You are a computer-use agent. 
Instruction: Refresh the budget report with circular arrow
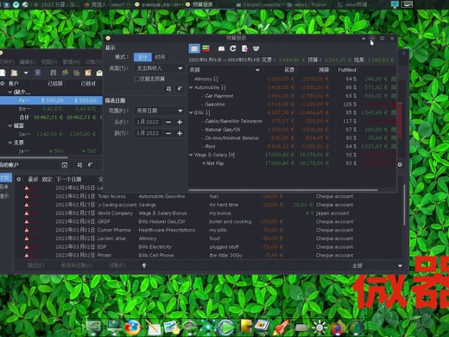click(x=232, y=48)
